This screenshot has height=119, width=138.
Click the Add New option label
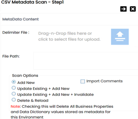pyautogui.click(x=26, y=83)
